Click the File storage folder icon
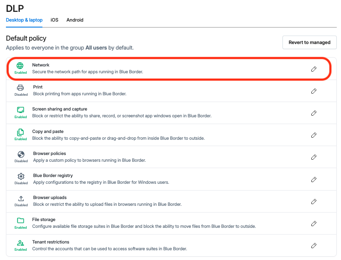 click(x=20, y=221)
